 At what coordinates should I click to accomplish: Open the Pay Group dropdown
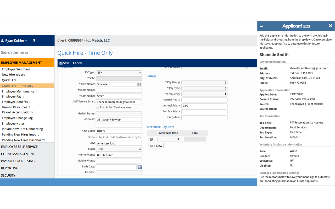point(204,82)
